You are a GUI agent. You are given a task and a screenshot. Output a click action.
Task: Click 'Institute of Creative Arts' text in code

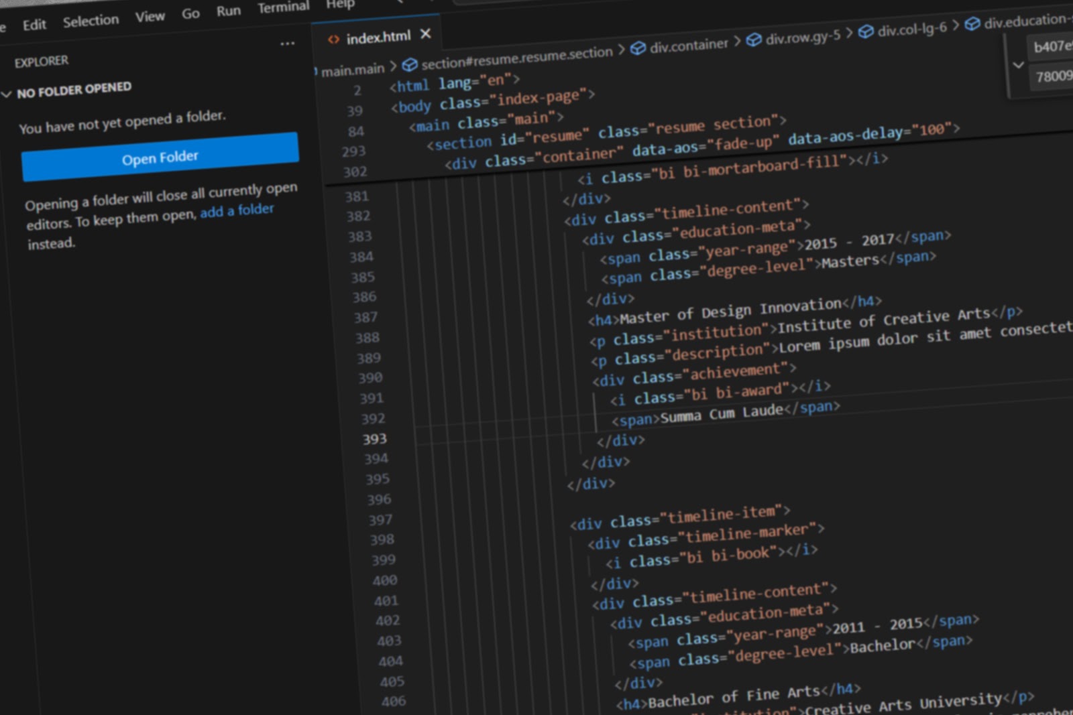884,320
